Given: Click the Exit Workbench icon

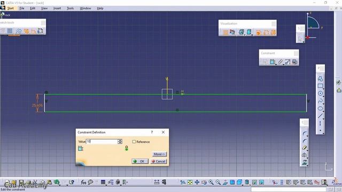Looking at the screenshot, I should pyautogui.click(x=339, y=90).
